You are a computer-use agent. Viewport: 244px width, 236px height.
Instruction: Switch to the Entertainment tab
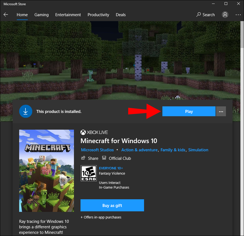[x=68, y=15]
